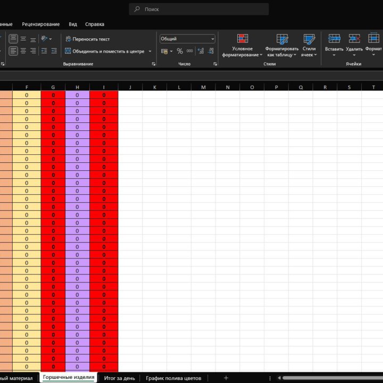Click the percent style icon
The width and height of the screenshot is (383, 383).
[x=180, y=51]
